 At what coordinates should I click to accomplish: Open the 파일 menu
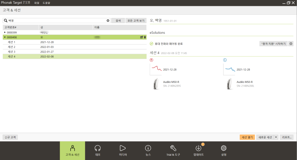point(37,3)
